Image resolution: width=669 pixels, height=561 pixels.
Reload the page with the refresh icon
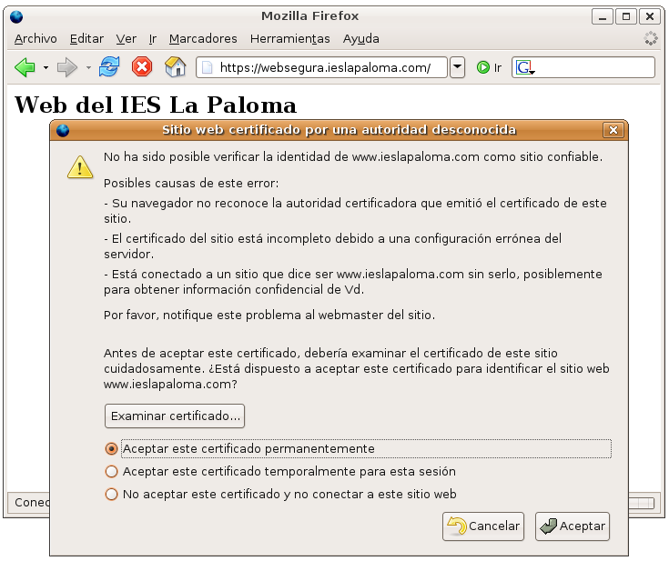pyautogui.click(x=109, y=67)
